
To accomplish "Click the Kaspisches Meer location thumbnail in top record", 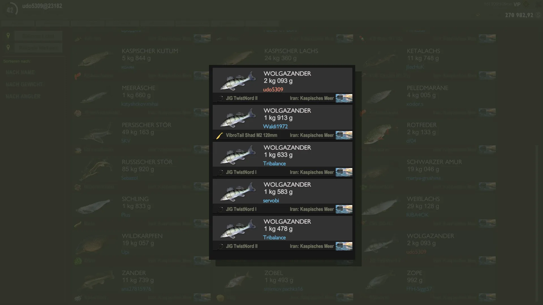I will click(344, 98).
